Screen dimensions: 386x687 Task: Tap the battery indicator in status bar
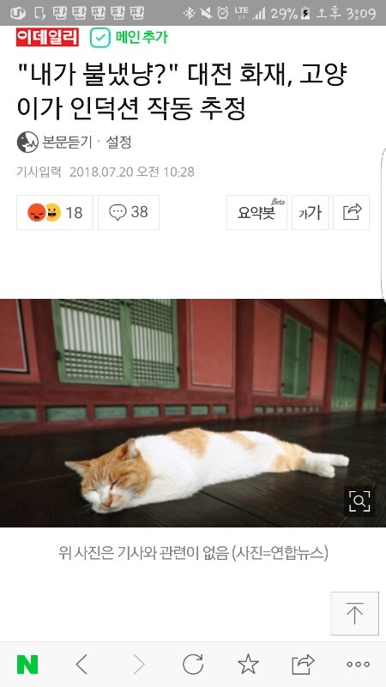tap(306, 13)
